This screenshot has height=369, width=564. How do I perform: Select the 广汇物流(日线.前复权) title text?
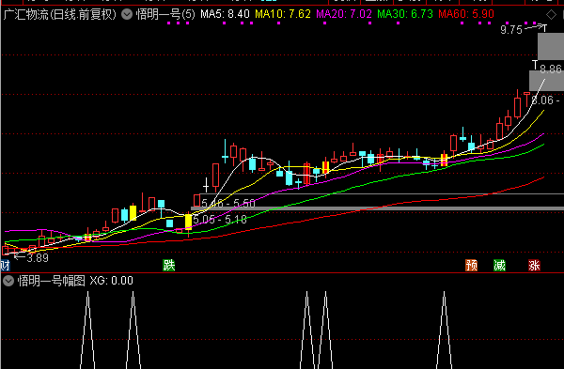tap(60, 14)
